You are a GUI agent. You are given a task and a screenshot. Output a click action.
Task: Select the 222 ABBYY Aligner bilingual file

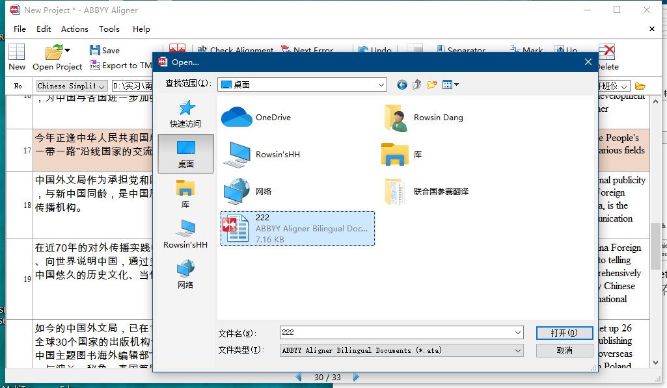pyautogui.click(x=297, y=228)
